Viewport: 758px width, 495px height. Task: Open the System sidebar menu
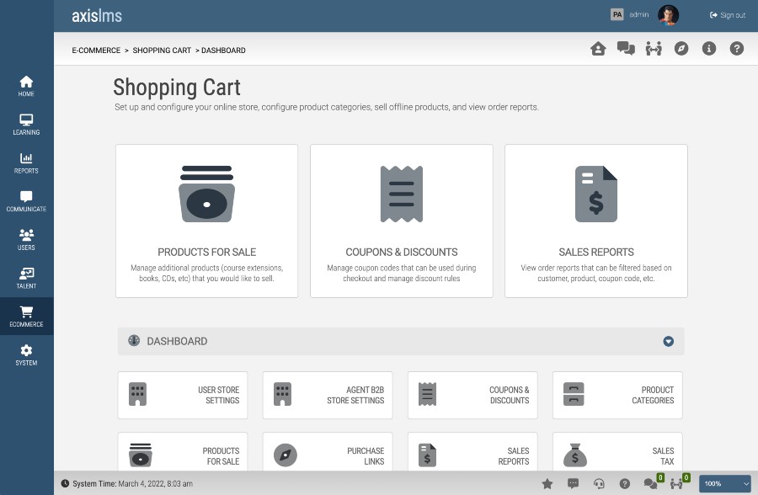pyautogui.click(x=26, y=355)
